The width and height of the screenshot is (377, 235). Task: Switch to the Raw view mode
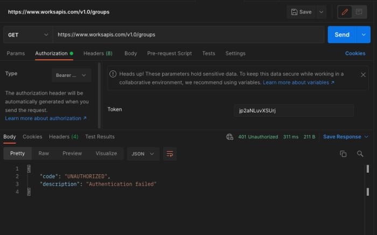pos(44,153)
